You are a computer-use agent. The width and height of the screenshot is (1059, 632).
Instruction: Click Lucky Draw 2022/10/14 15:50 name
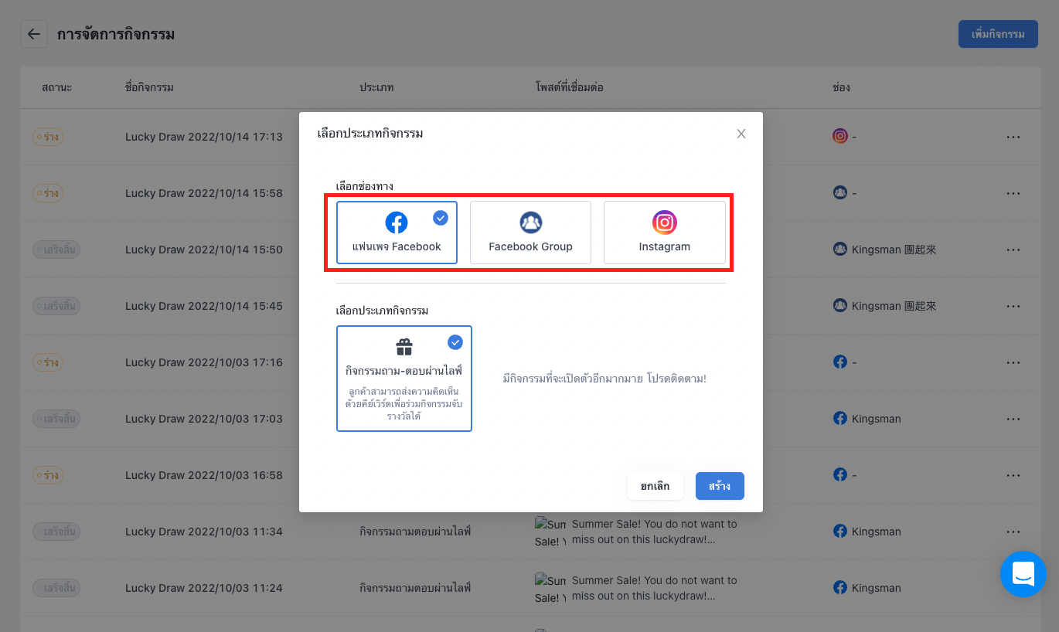(204, 250)
